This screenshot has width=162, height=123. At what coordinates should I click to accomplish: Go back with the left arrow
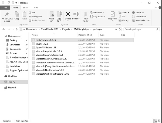click(4, 29)
